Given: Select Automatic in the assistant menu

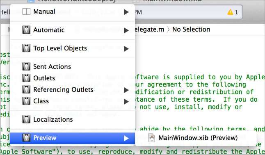Looking at the screenshot, I should 72,30.
